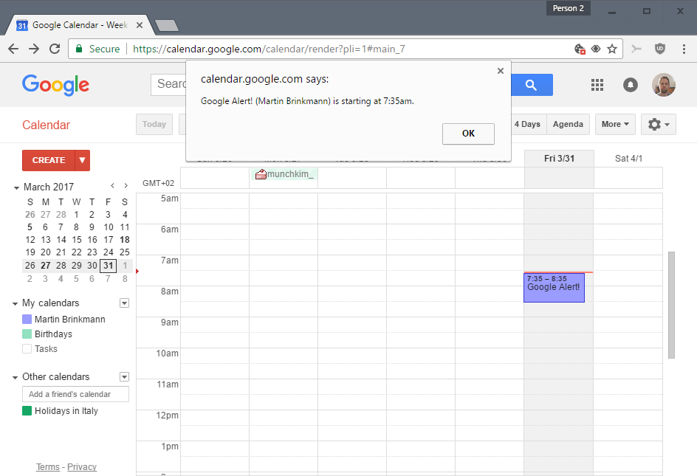
Task: Click the diamond extension icon in address bar
Action: tap(596, 49)
